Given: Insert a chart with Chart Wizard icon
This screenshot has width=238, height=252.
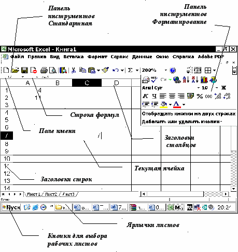Looking at the screenshot, I should coord(204,79).
